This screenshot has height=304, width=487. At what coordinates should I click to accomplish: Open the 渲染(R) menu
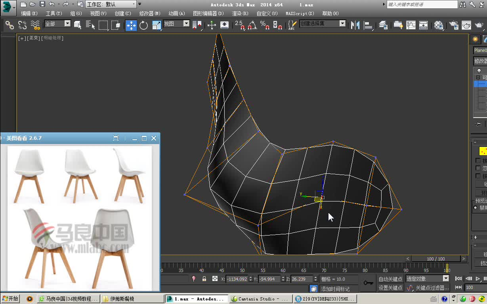tap(239, 13)
